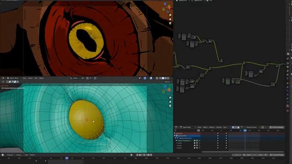This screenshot has height=164, width=292.
Task: Select the first Summary row keyframe diamond
Action: coord(218,133)
